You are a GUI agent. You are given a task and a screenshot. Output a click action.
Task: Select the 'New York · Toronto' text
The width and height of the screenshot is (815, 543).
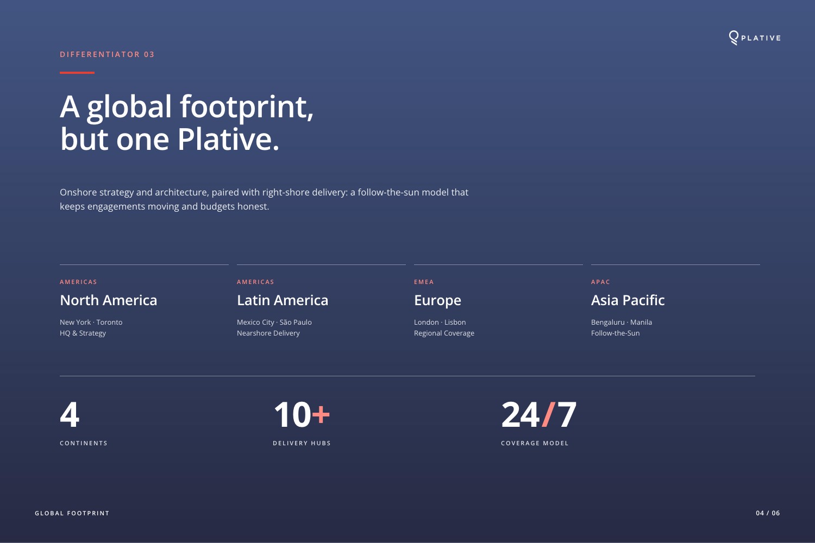coord(91,322)
